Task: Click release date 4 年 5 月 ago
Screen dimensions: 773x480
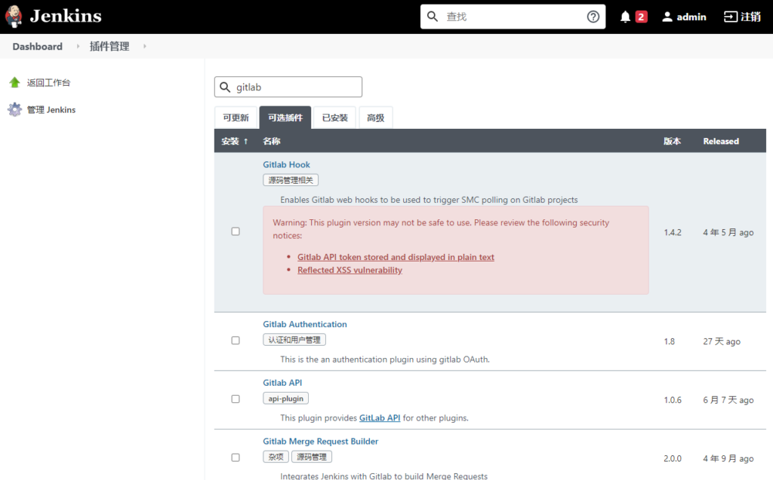Action: [728, 232]
